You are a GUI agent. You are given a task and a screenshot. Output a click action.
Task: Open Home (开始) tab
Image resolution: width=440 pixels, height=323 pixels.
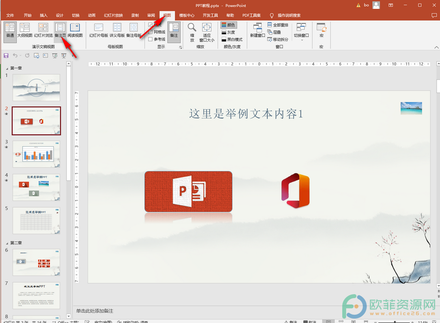click(27, 16)
